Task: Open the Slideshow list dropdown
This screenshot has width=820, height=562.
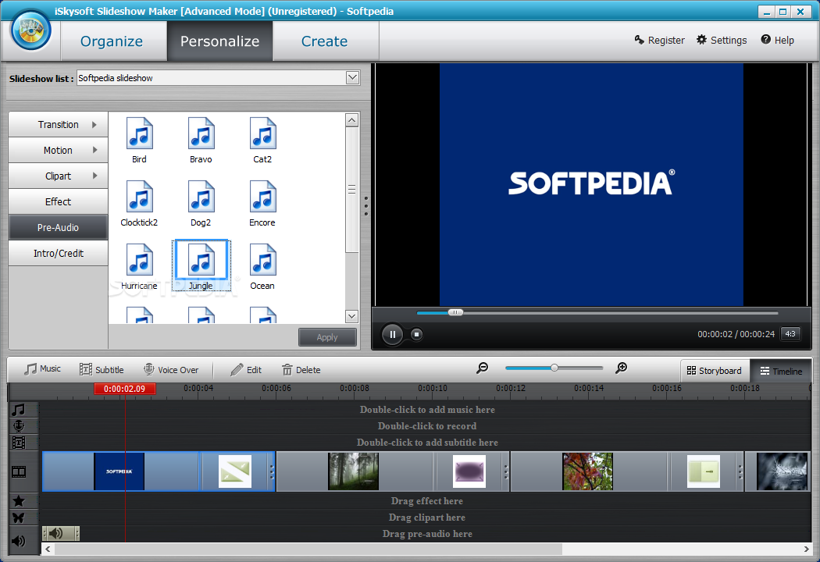Action: pos(352,78)
